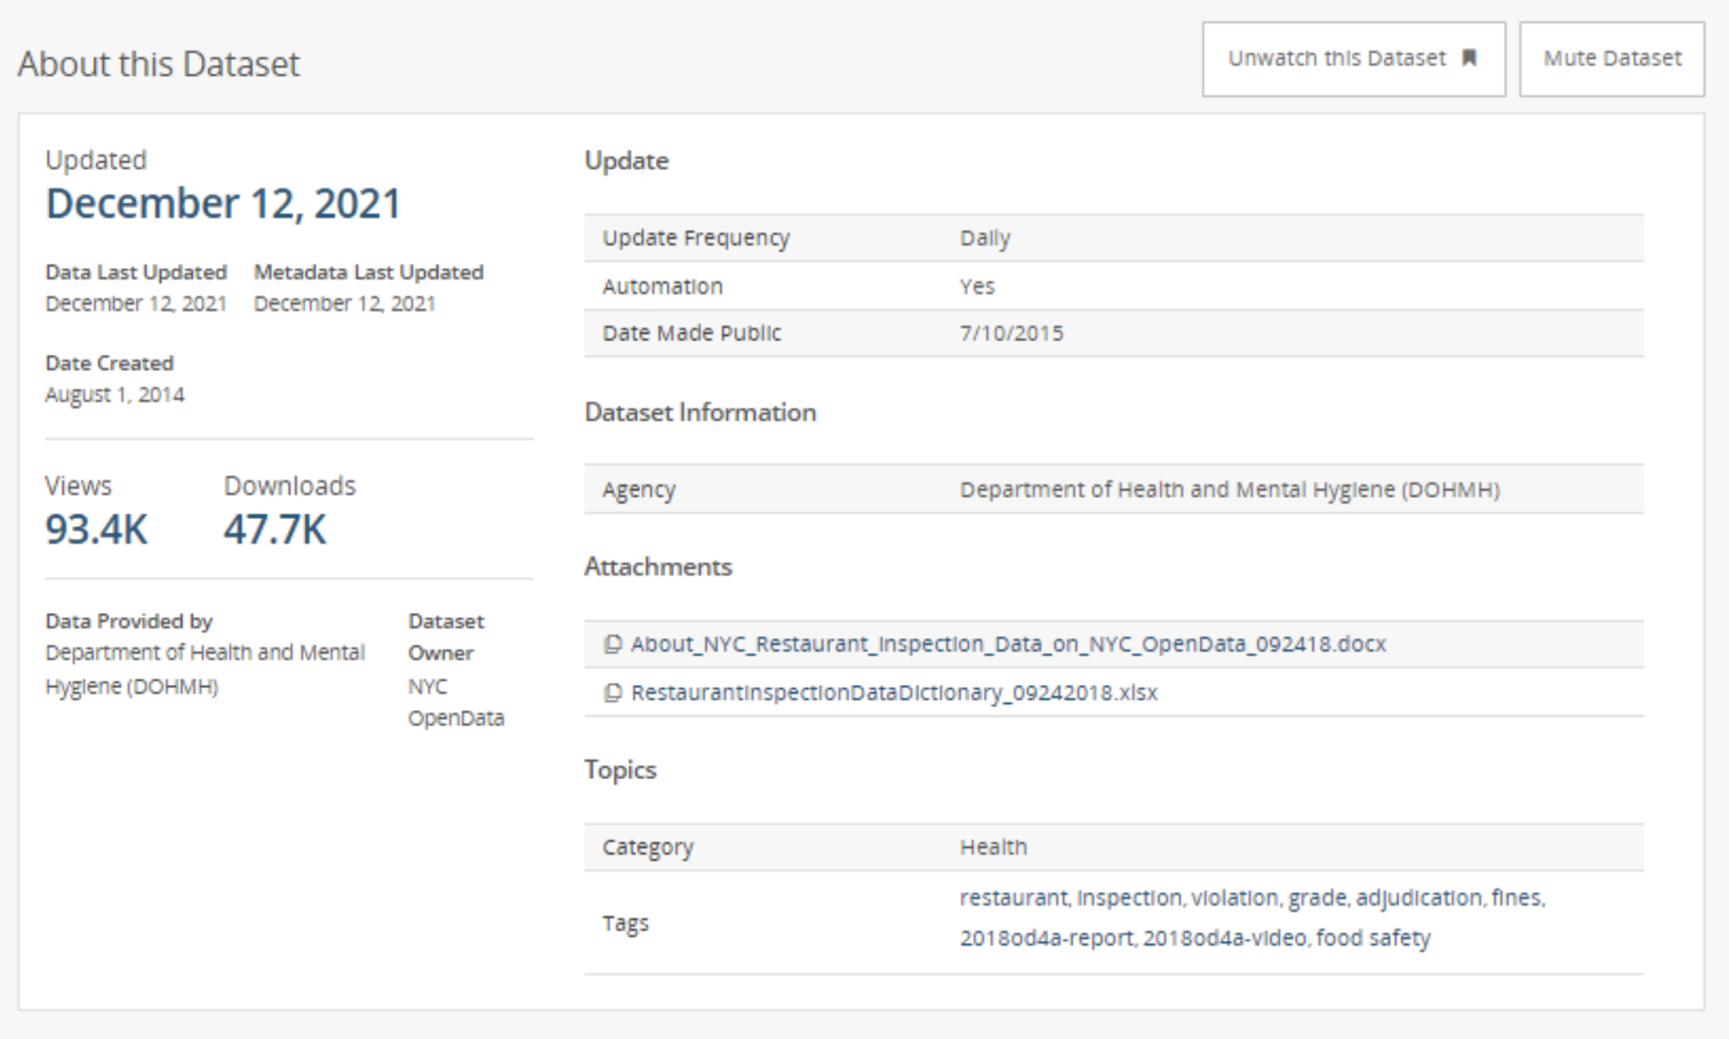Image resolution: width=1729 pixels, height=1039 pixels.
Task: Open About_NYC_Restaurant_Inspection_Data docx attachment link
Action: (1007, 644)
